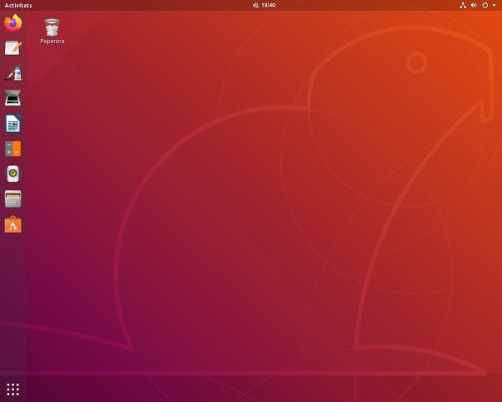Open the paintbrush drawing application
The image size is (502, 402).
click(x=13, y=73)
